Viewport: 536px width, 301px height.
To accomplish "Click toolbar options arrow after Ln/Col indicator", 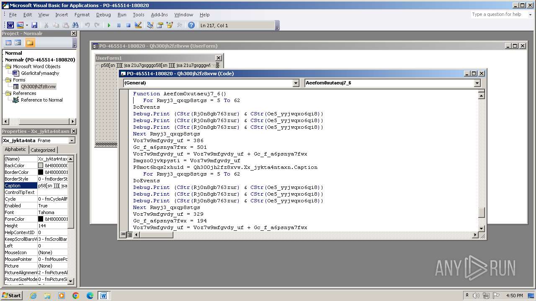I will [x=277, y=26].
